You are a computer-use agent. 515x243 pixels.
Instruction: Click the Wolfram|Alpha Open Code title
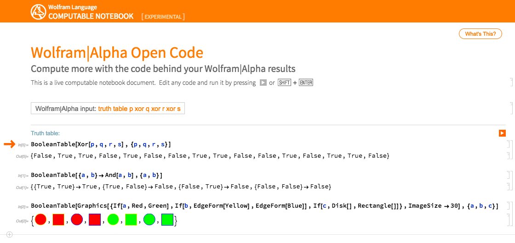[x=117, y=52]
